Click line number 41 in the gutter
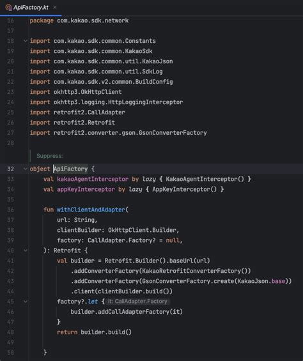The image size is (303, 361). point(11,261)
